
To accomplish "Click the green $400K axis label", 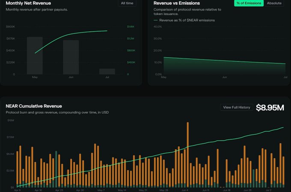I will click(x=131, y=62).
